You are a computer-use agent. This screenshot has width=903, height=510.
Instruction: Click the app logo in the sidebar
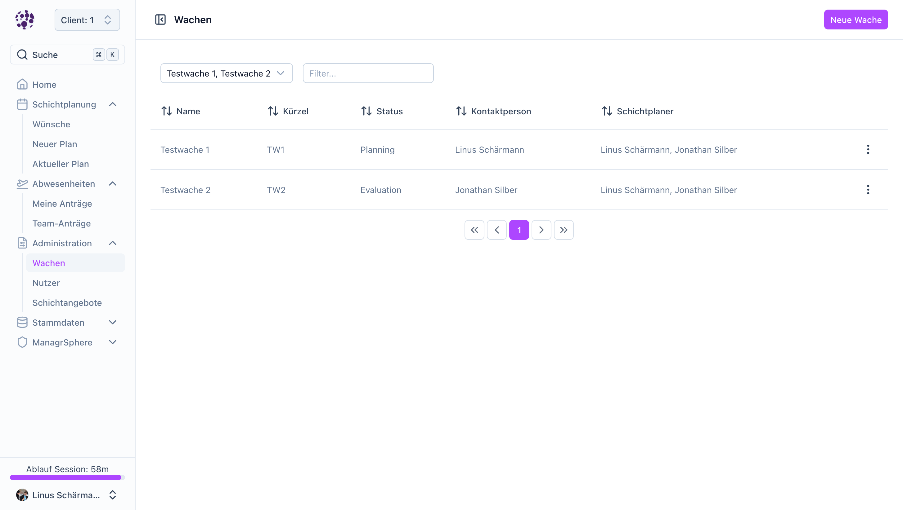25,20
